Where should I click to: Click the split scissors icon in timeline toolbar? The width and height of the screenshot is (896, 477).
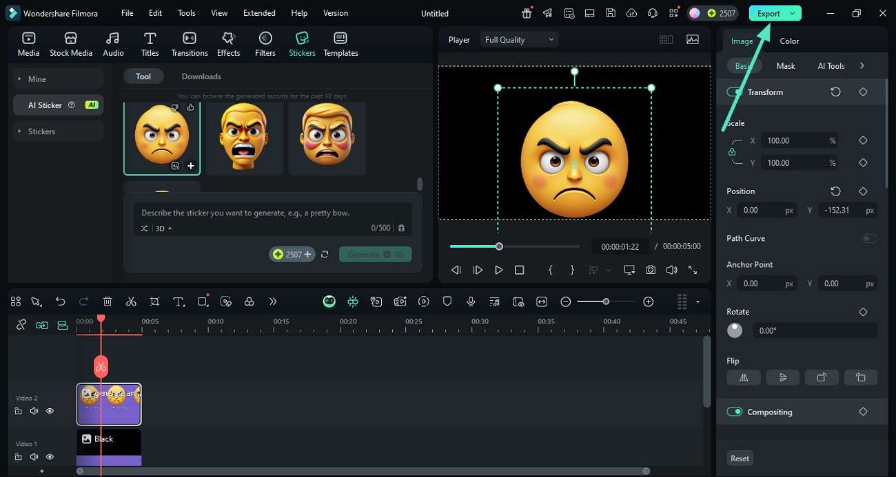click(131, 301)
